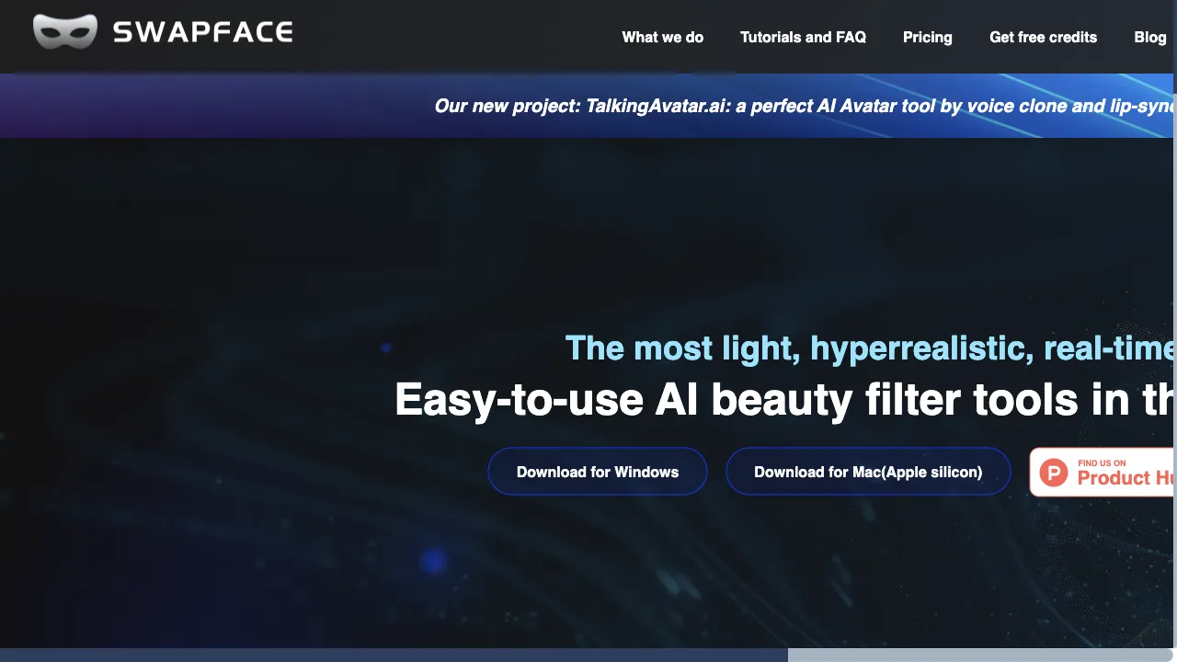
Task: Click the 'Easy-to-use AI beauty filter tools' headline
Action: click(784, 399)
